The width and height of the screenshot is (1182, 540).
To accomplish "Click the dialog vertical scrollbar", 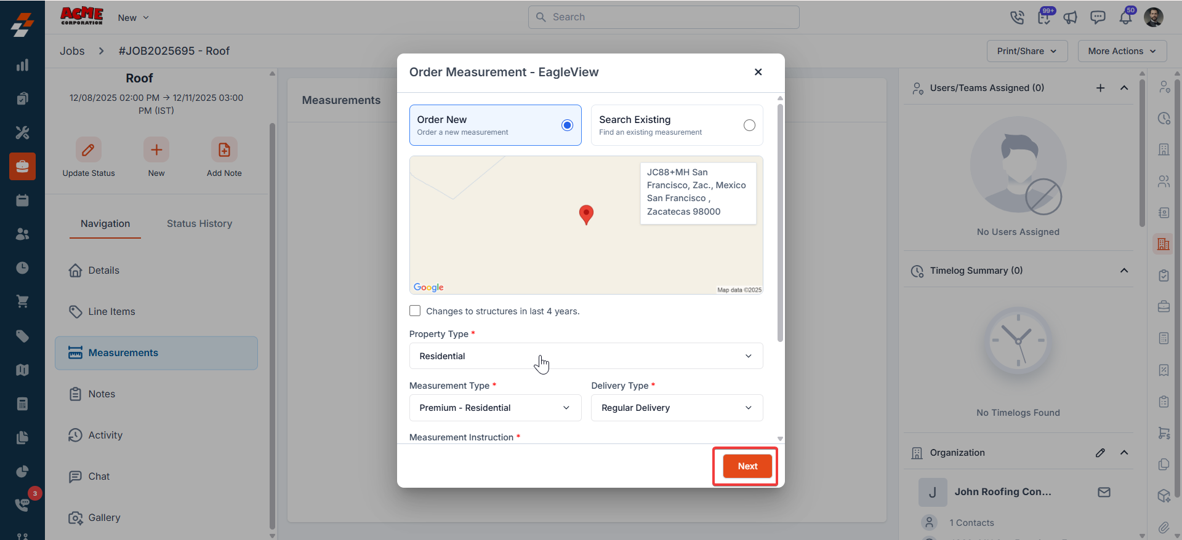I will coord(780,223).
